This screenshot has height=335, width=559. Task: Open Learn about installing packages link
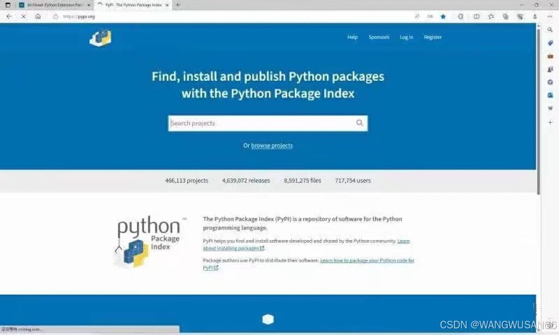pyautogui.click(x=306, y=244)
